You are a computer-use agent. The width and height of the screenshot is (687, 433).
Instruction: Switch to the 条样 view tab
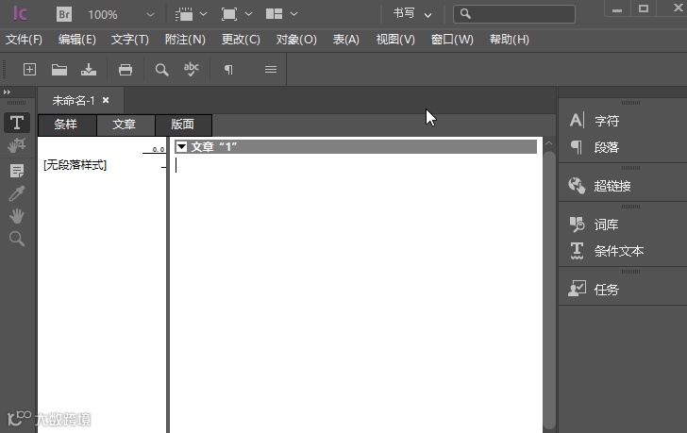coord(67,125)
